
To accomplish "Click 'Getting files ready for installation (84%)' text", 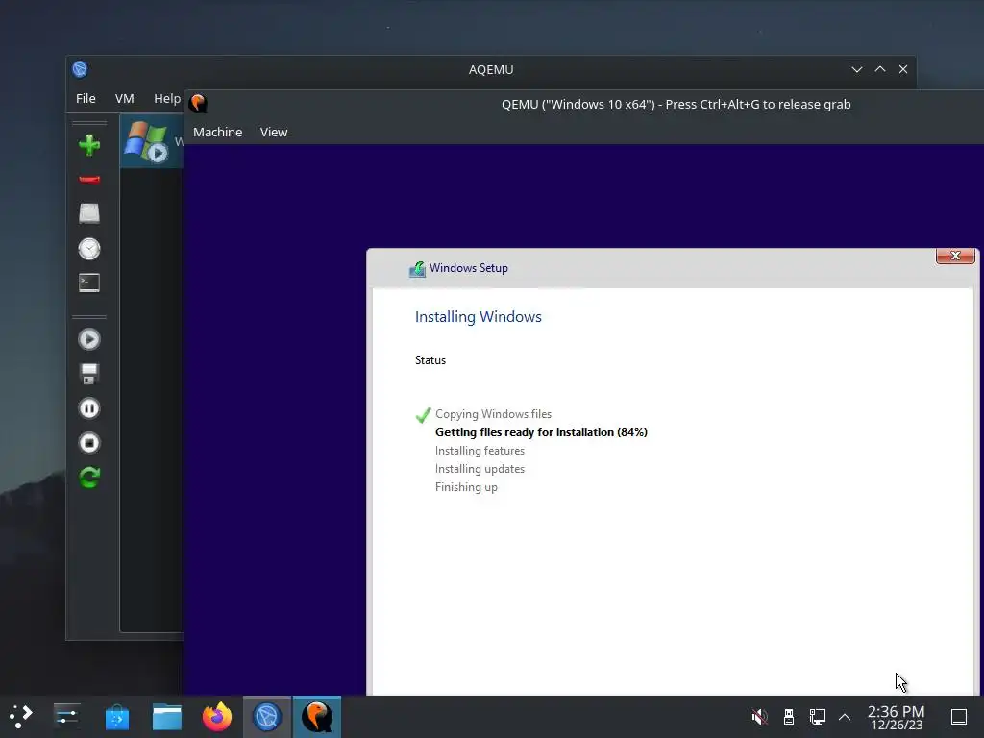I will pos(541,432).
